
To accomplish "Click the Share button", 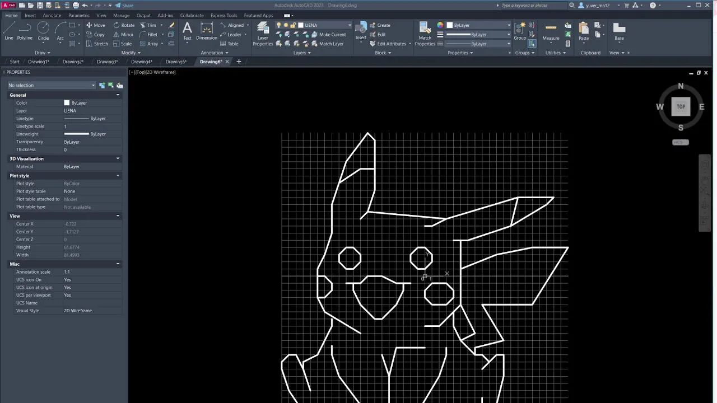I will point(124,5).
